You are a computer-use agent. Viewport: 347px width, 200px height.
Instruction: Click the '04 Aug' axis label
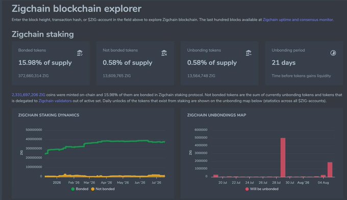[323, 183]
